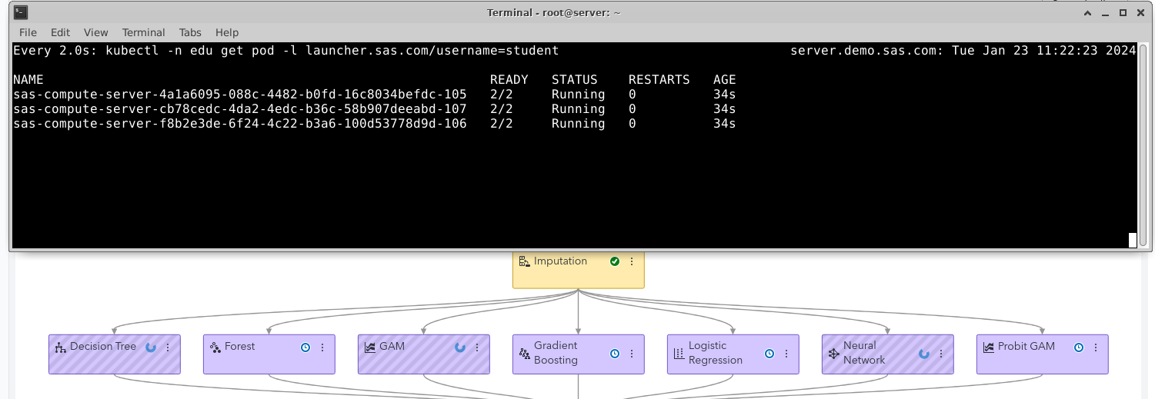Click the Decision Tree running spinner
This screenshot has height=399, width=1155.
pos(151,347)
